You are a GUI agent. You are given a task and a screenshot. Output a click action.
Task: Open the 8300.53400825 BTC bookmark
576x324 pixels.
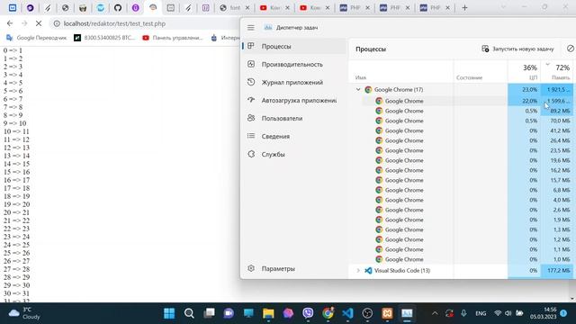[x=104, y=38]
